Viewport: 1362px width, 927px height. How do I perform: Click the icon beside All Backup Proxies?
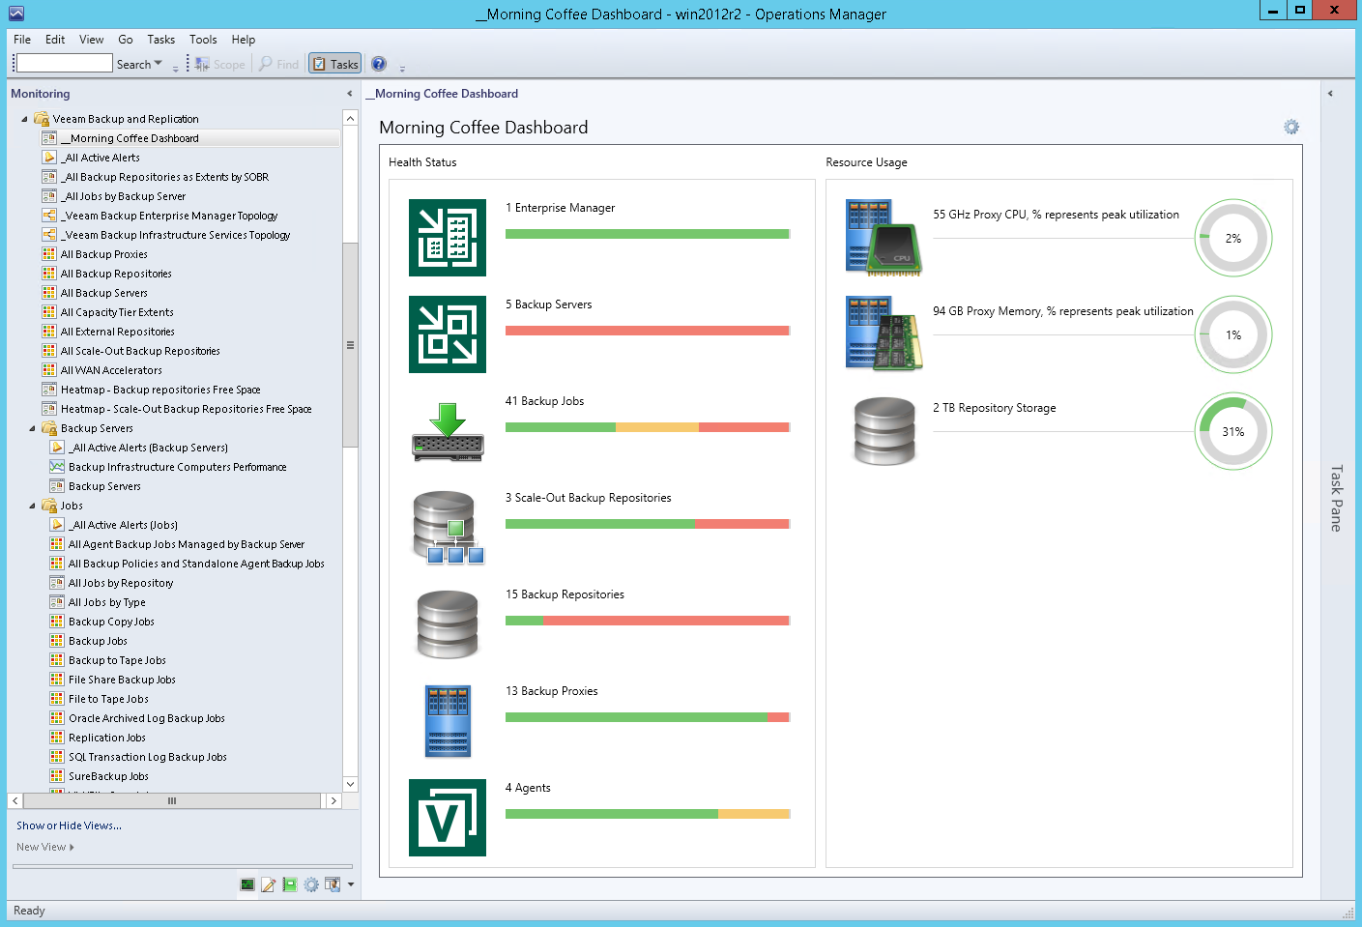point(49,254)
